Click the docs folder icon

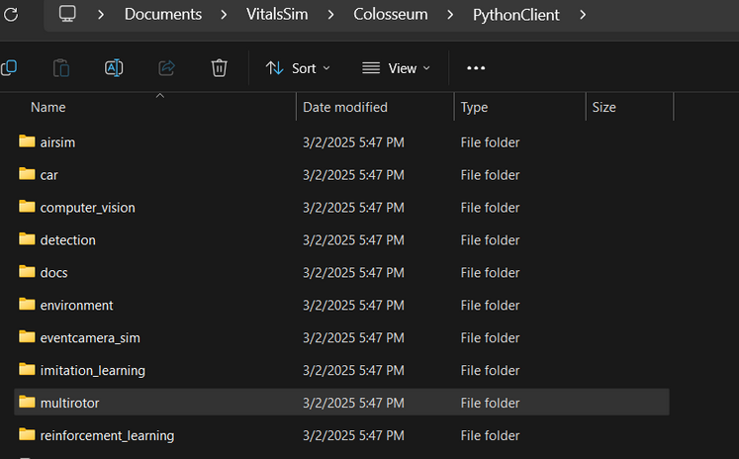(x=27, y=271)
